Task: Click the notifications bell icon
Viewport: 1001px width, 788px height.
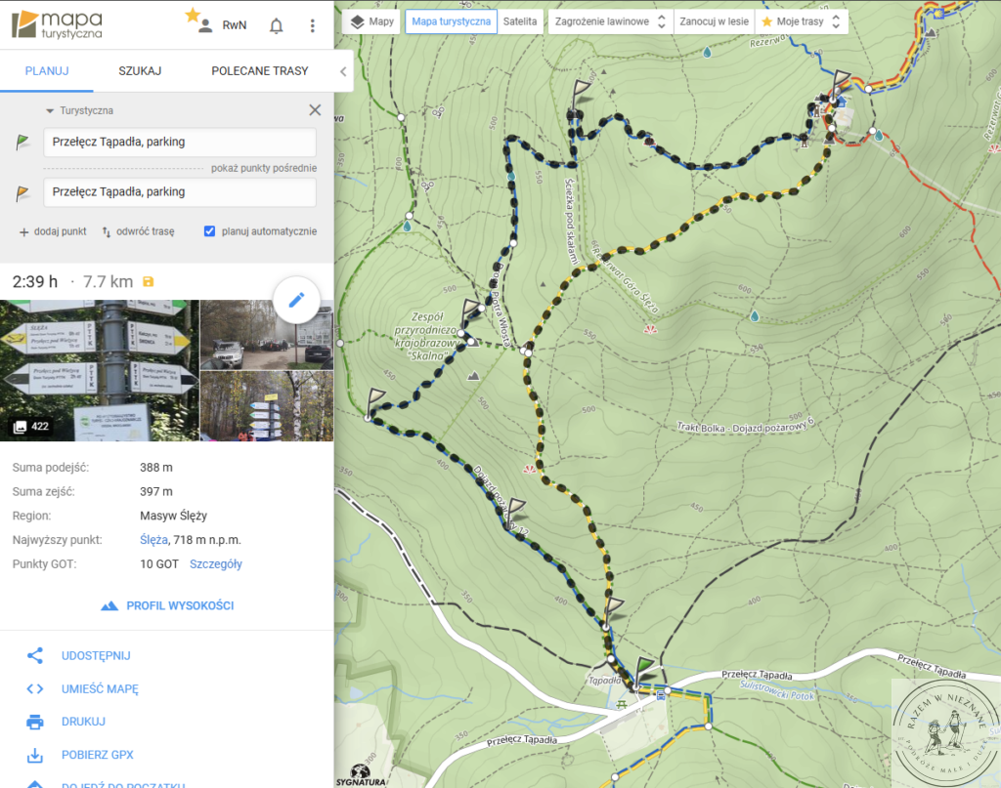Action: (277, 26)
